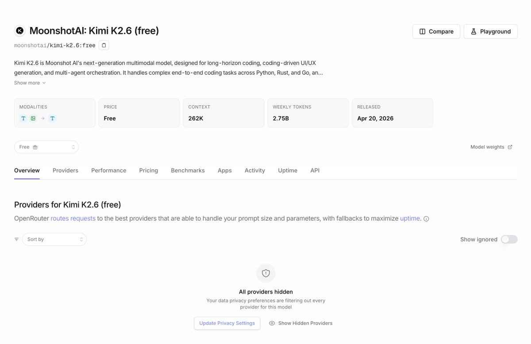The height and width of the screenshot is (344, 531).
Task: Click the Apr 20, 2026 release date
Action: click(375, 118)
